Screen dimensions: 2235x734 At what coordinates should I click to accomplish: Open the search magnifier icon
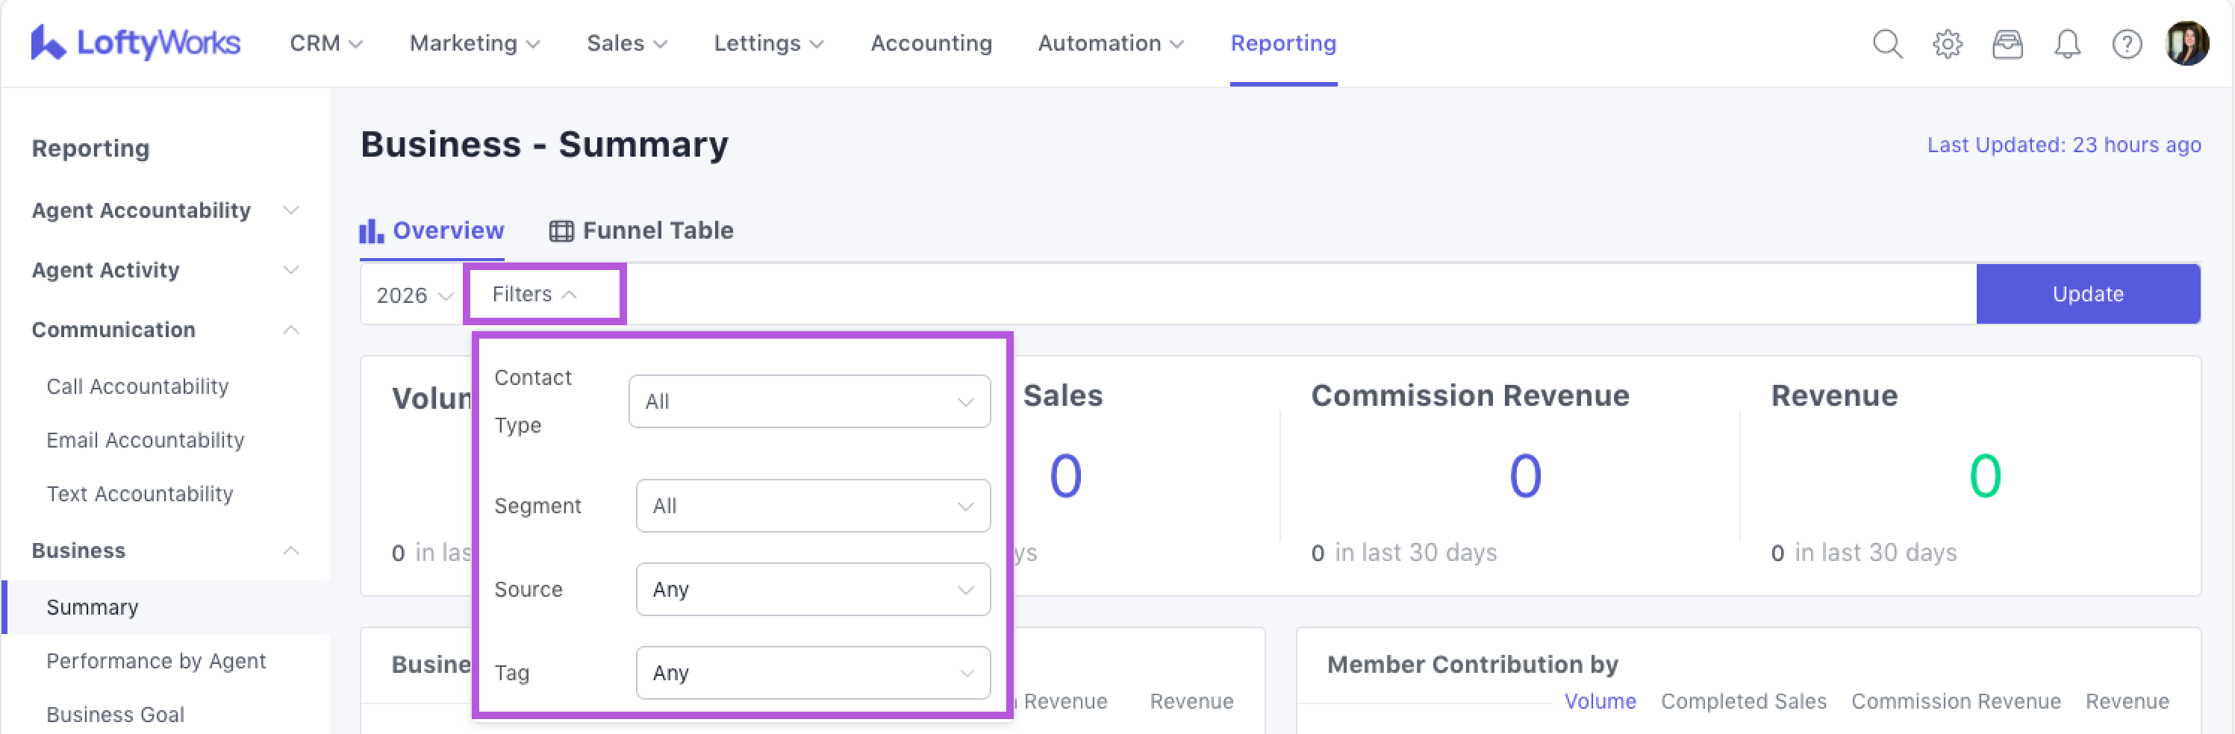point(1886,43)
